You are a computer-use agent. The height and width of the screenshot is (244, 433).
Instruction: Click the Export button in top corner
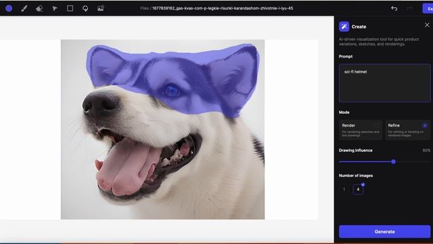[428, 9]
